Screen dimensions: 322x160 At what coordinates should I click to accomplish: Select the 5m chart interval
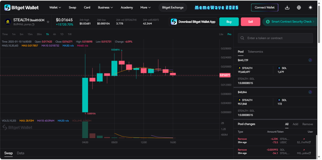(22, 34)
